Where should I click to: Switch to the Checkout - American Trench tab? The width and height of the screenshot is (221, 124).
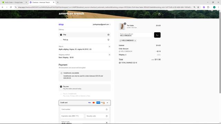tap(41, 2)
